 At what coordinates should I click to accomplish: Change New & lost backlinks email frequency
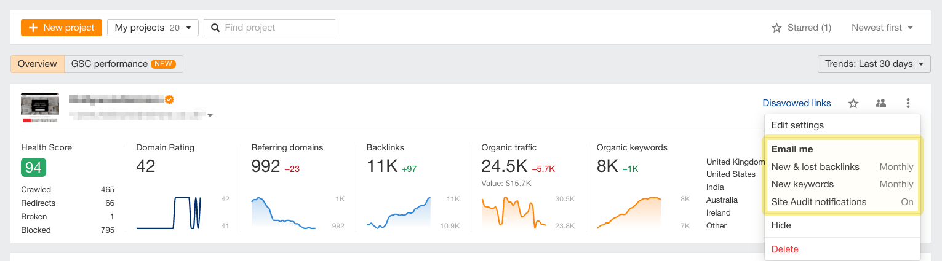[896, 167]
